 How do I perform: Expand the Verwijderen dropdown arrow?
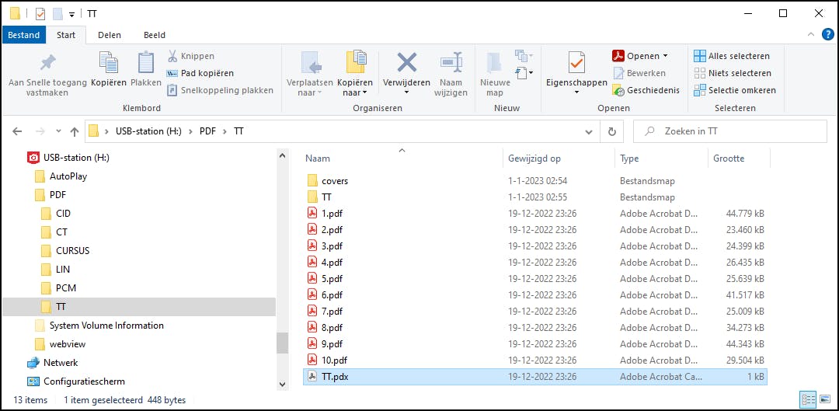(406, 92)
